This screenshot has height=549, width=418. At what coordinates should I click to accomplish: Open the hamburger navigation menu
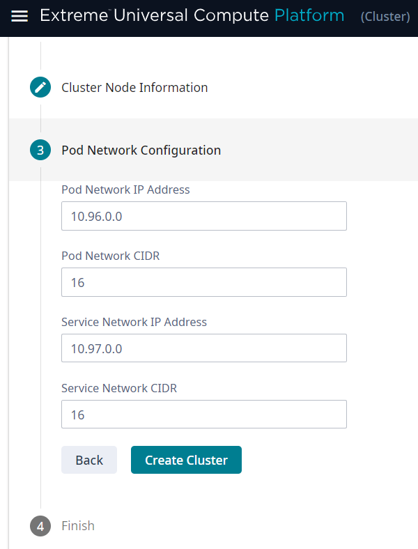click(x=20, y=16)
